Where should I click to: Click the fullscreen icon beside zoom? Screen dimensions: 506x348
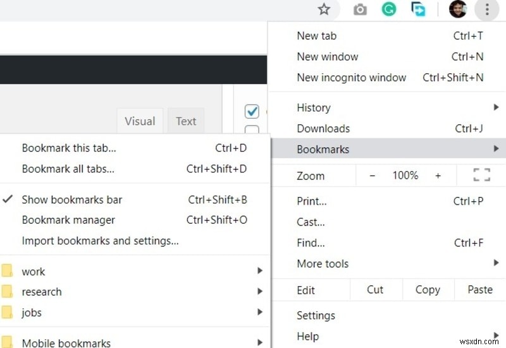[482, 176]
